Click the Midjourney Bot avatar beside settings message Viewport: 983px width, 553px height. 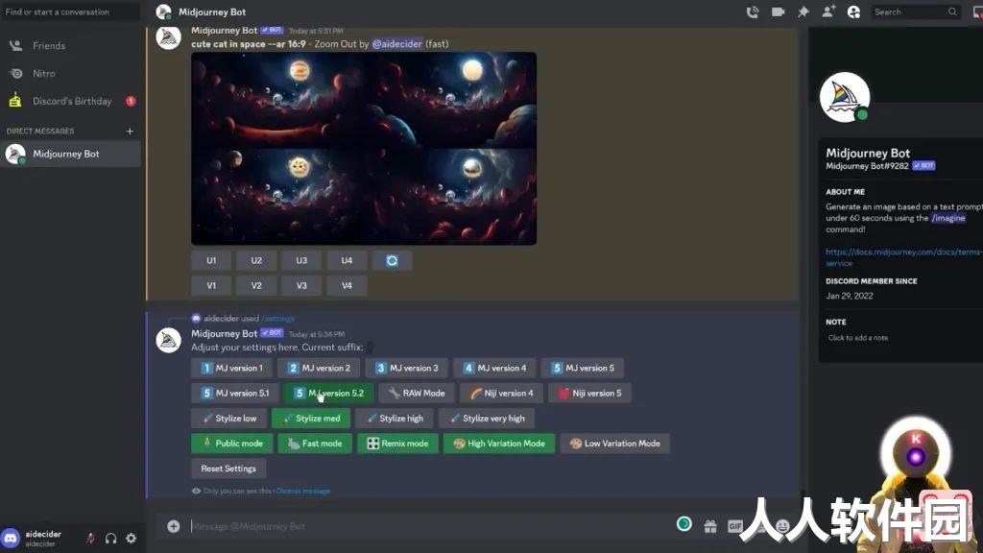click(x=168, y=340)
